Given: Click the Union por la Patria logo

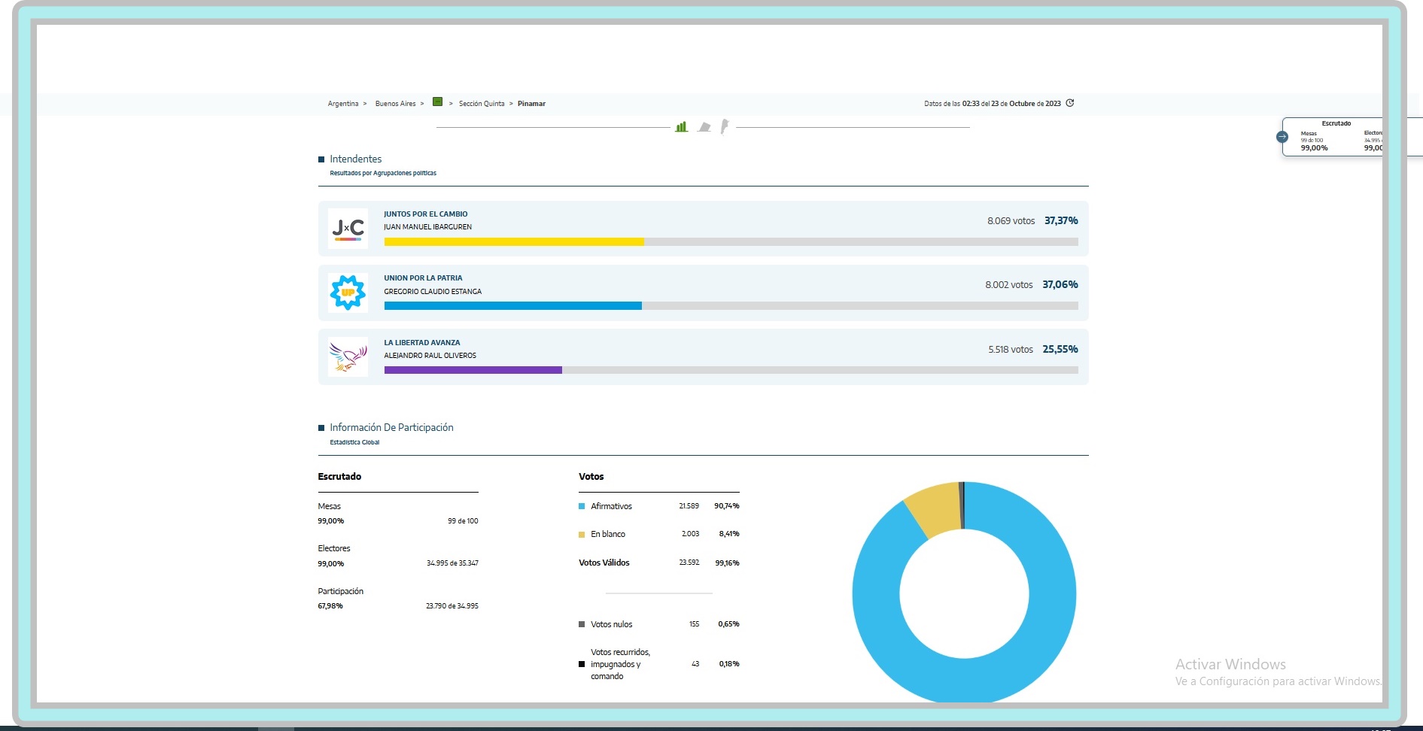Looking at the screenshot, I should (348, 293).
